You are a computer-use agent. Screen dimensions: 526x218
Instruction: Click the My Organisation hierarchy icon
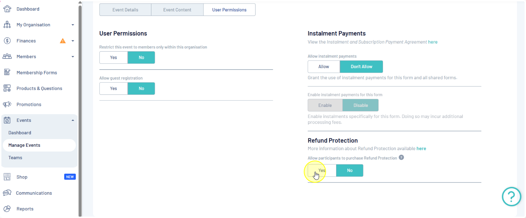tap(7, 25)
